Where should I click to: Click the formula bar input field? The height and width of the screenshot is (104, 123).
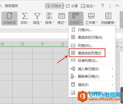[34, 35]
